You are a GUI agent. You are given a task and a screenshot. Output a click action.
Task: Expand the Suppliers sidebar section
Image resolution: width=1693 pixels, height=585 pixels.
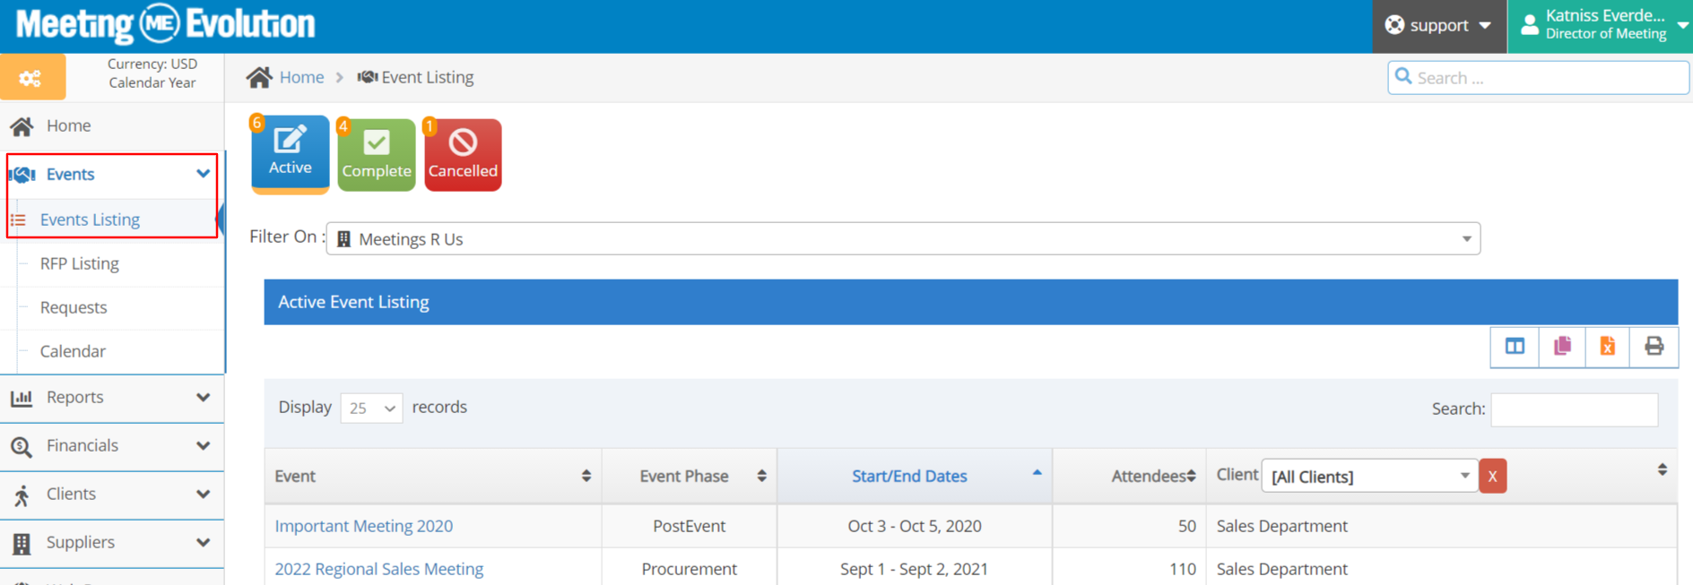click(203, 542)
